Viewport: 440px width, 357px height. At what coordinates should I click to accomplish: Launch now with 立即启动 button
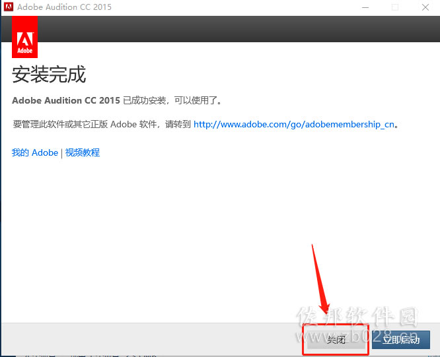[401, 340]
